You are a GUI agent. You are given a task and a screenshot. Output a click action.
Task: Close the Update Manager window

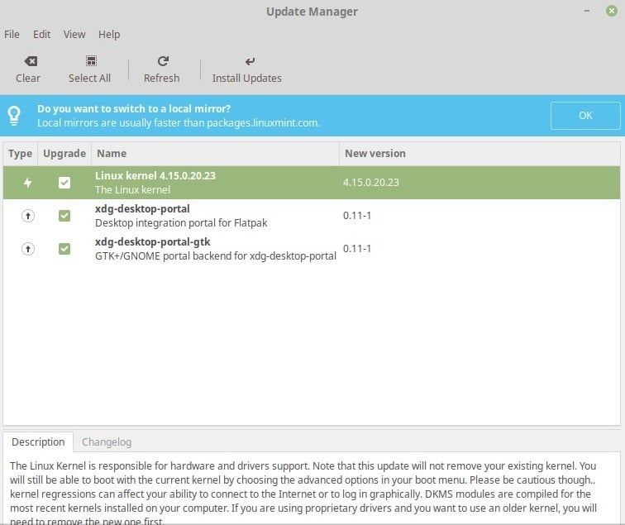point(612,11)
